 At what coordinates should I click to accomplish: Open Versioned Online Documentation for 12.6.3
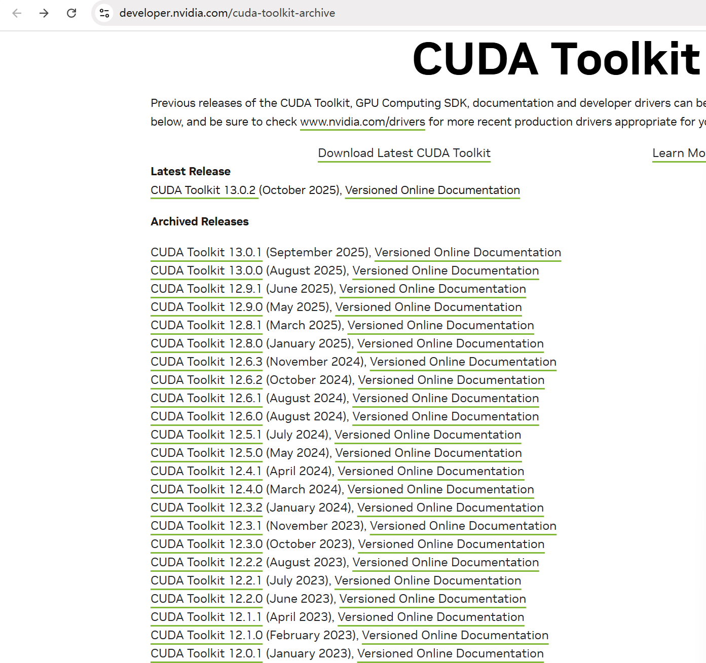[463, 362]
